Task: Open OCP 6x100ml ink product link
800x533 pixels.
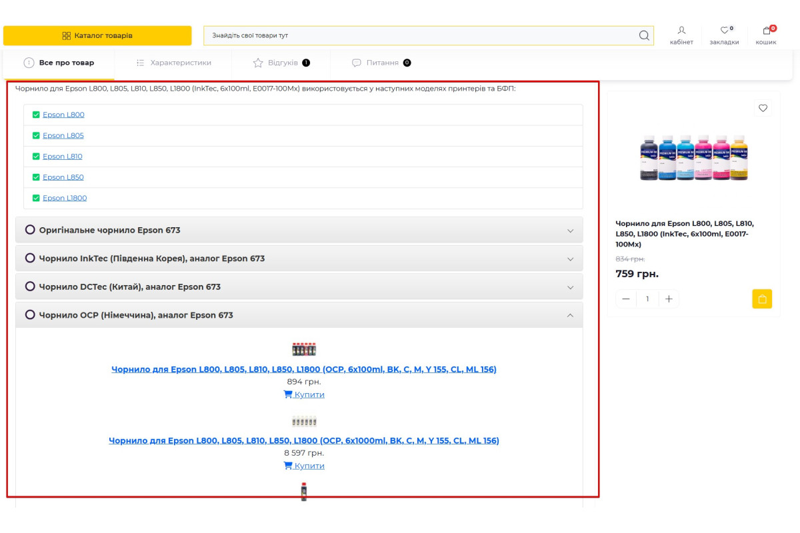Action: [x=304, y=369]
